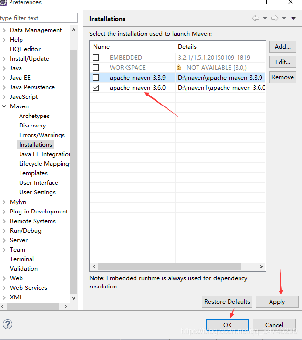This screenshot has height=340, width=302.
Task: Click the warning icon in WORKSPACE row
Action: [179, 67]
